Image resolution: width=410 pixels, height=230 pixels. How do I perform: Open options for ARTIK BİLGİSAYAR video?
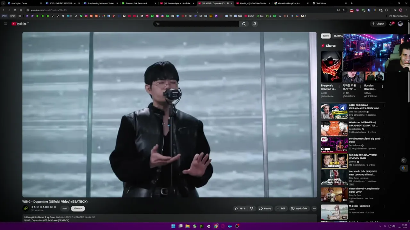(x=384, y=106)
